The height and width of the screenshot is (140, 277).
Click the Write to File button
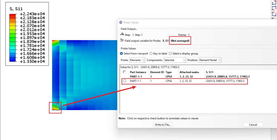point(163,125)
